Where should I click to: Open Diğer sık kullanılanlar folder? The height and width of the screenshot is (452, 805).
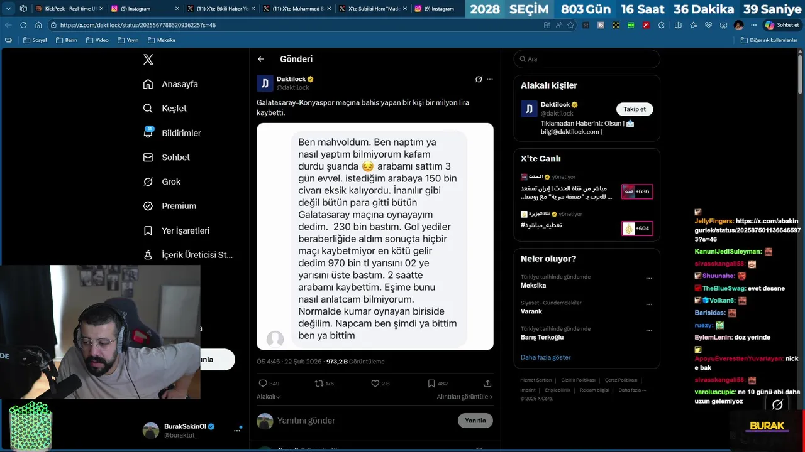pos(769,40)
